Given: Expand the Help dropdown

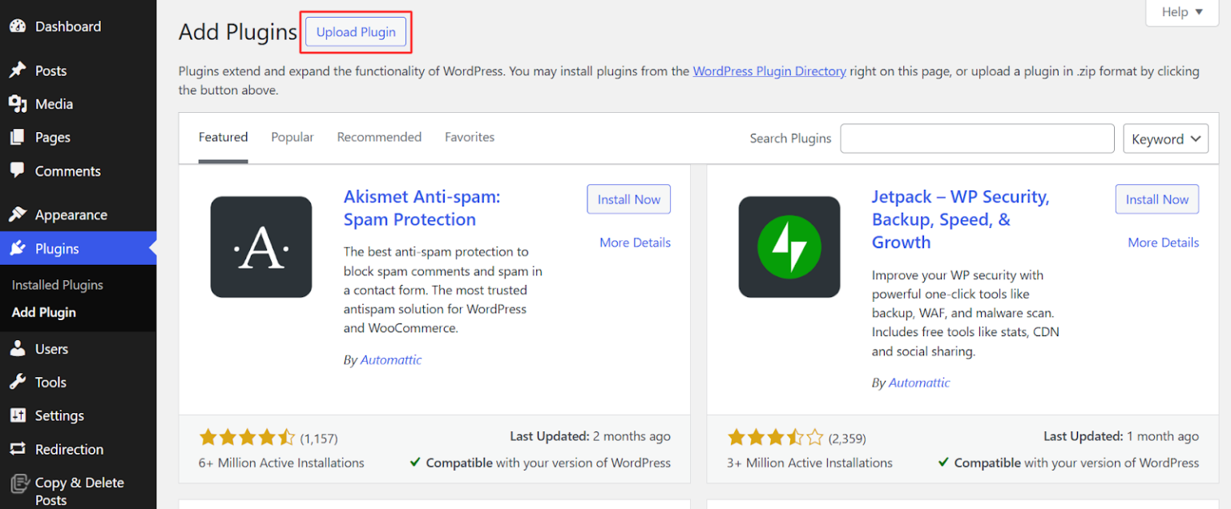Looking at the screenshot, I should click(x=1181, y=12).
